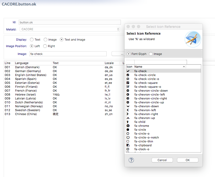
Task: Click the zh_cn locale cell
Action: (109, 114)
